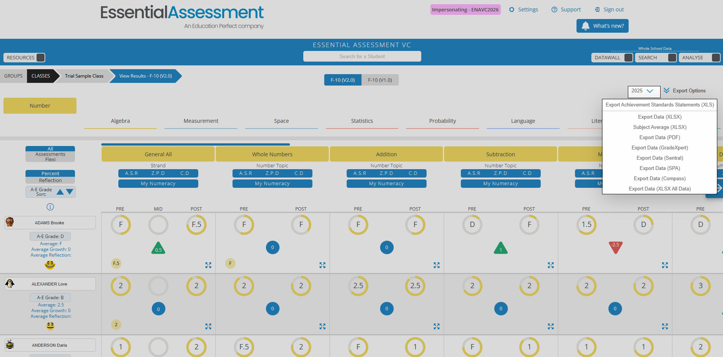The image size is (723, 357).
Task: Choose Export Data (Compass)
Action: 660,178
